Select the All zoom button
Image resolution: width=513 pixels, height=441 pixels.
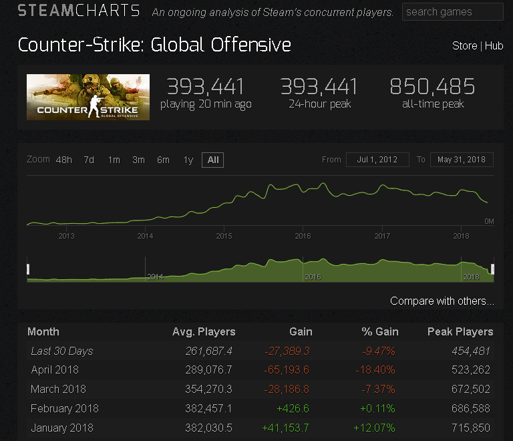point(213,160)
